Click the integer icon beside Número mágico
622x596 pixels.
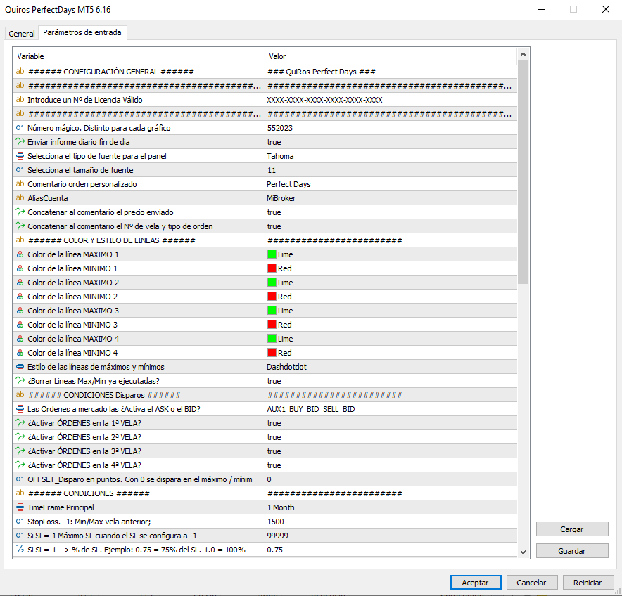pyautogui.click(x=20, y=128)
